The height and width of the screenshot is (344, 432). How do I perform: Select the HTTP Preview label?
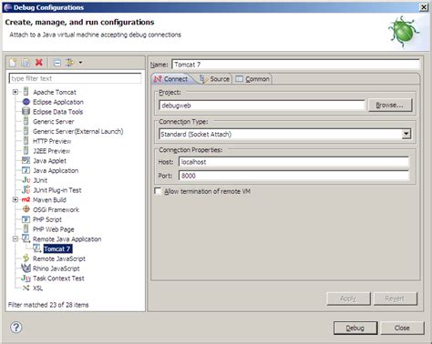coord(52,141)
